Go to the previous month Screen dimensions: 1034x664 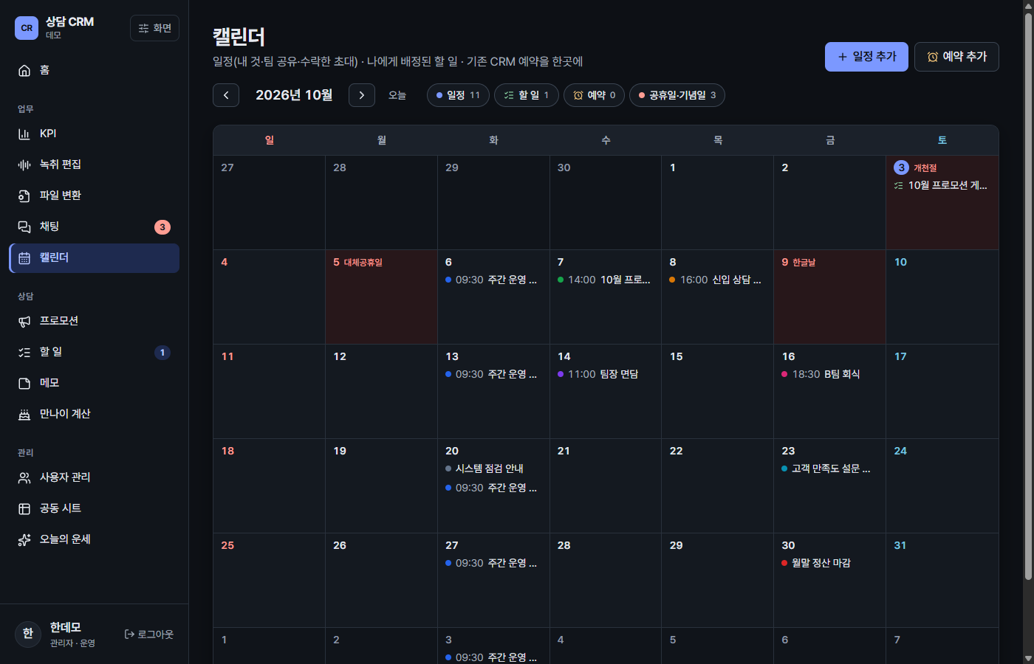[x=226, y=95]
